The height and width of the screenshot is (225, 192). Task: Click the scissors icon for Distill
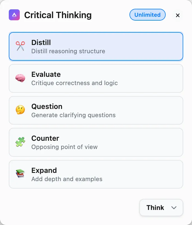point(20,46)
